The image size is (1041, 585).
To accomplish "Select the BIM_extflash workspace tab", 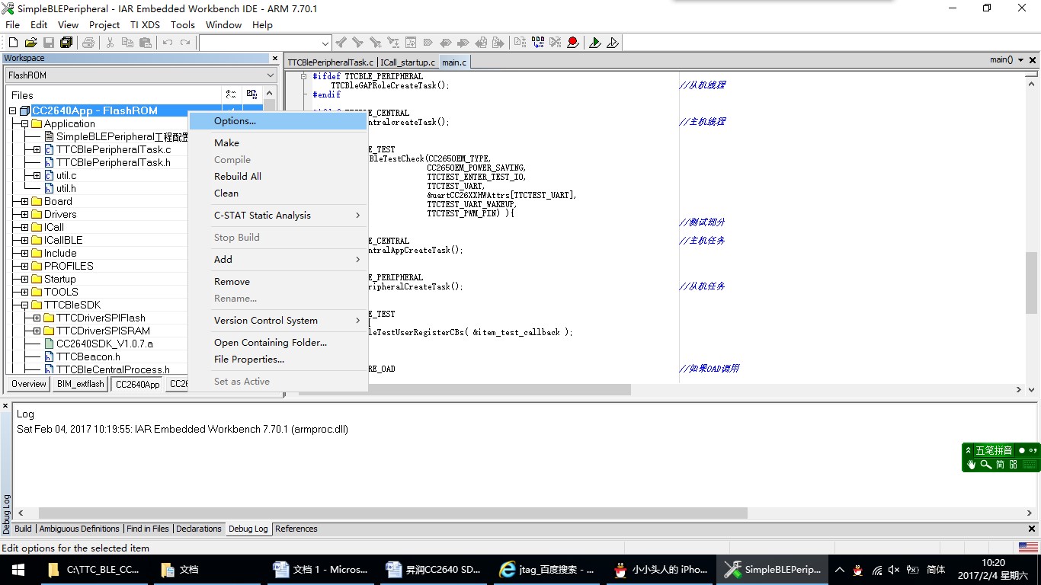I will (80, 384).
